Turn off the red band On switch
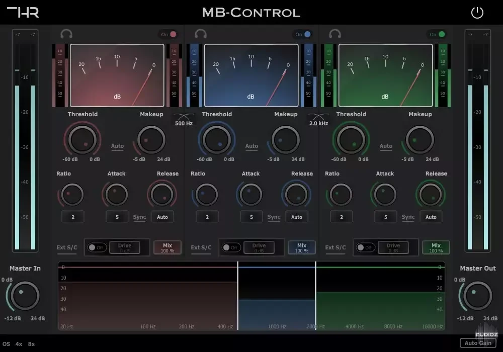503x352 pixels. [x=169, y=34]
